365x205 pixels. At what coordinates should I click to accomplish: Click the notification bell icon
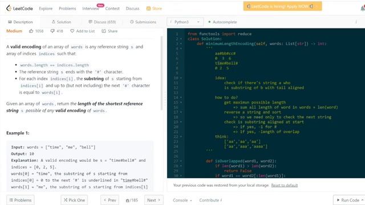point(363,9)
